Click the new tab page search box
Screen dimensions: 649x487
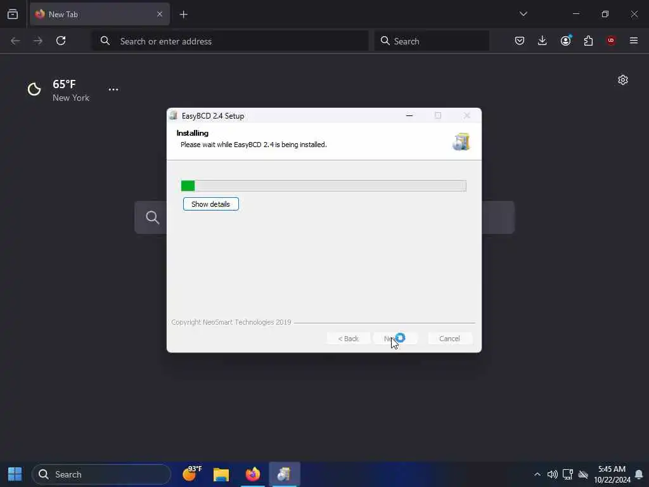[x=324, y=218]
